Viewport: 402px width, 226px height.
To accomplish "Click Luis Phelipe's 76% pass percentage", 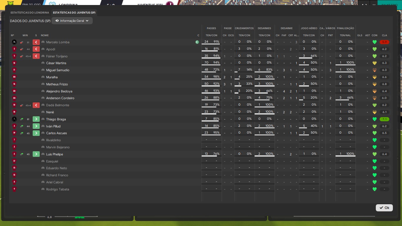I will coord(216,154).
